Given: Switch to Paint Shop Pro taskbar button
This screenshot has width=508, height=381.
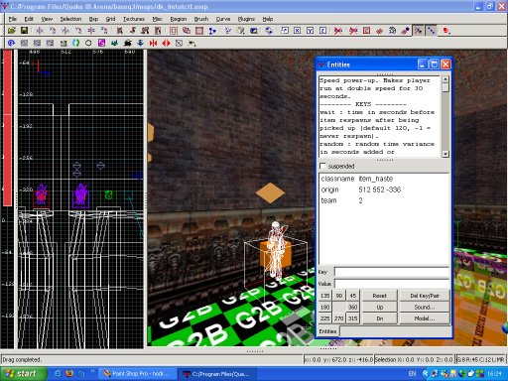Looking at the screenshot, I should (x=137, y=374).
